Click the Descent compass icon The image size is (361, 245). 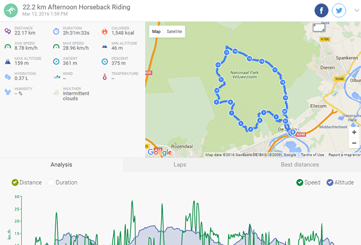point(105,61)
